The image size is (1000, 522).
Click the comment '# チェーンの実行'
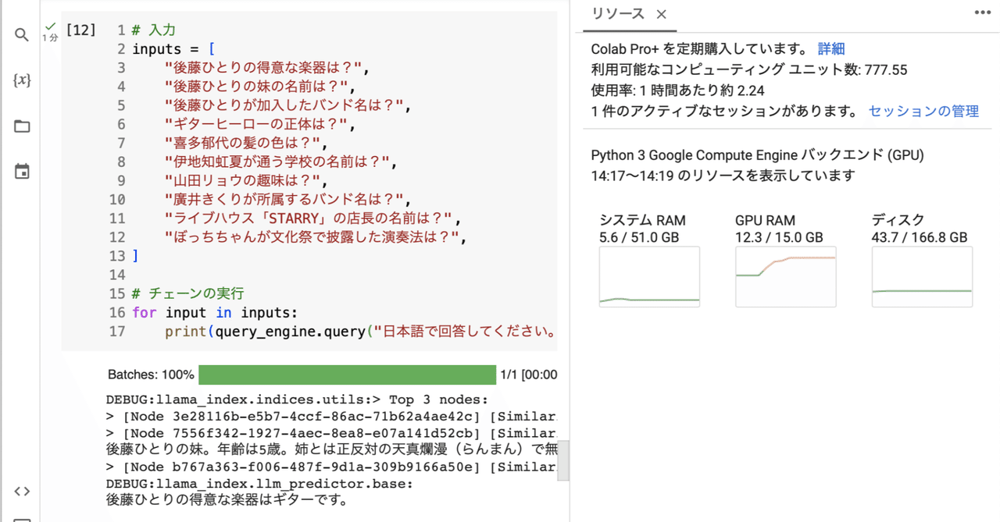(188, 293)
